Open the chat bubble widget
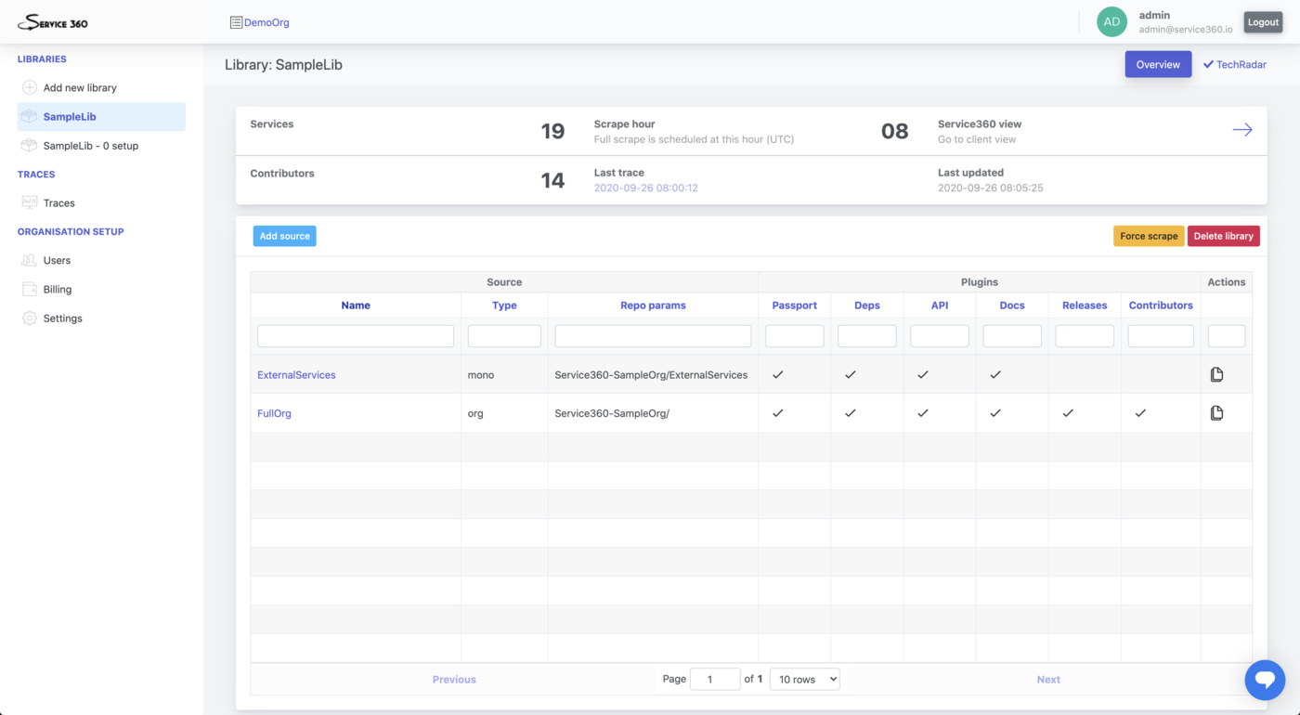The image size is (1300, 715). (x=1265, y=679)
